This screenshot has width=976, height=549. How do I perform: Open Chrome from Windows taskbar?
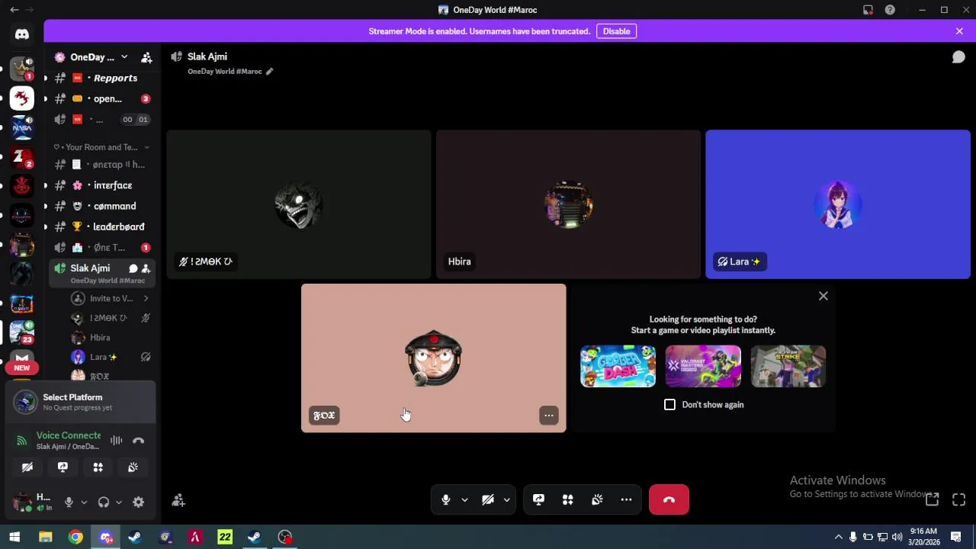75,538
